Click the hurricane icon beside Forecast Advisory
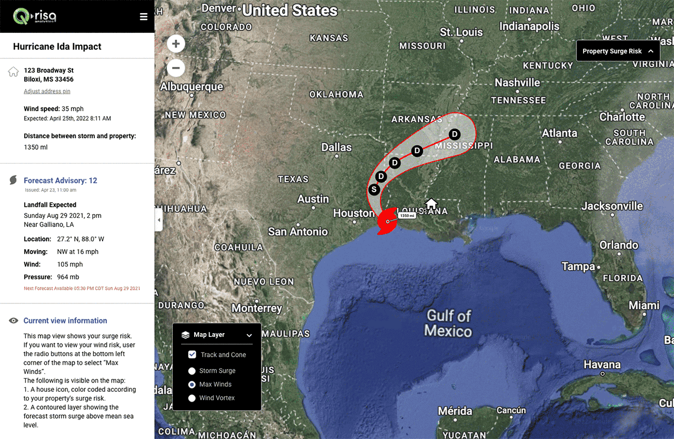Image resolution: width=674 pixels, height=439 pixels. 14,180
